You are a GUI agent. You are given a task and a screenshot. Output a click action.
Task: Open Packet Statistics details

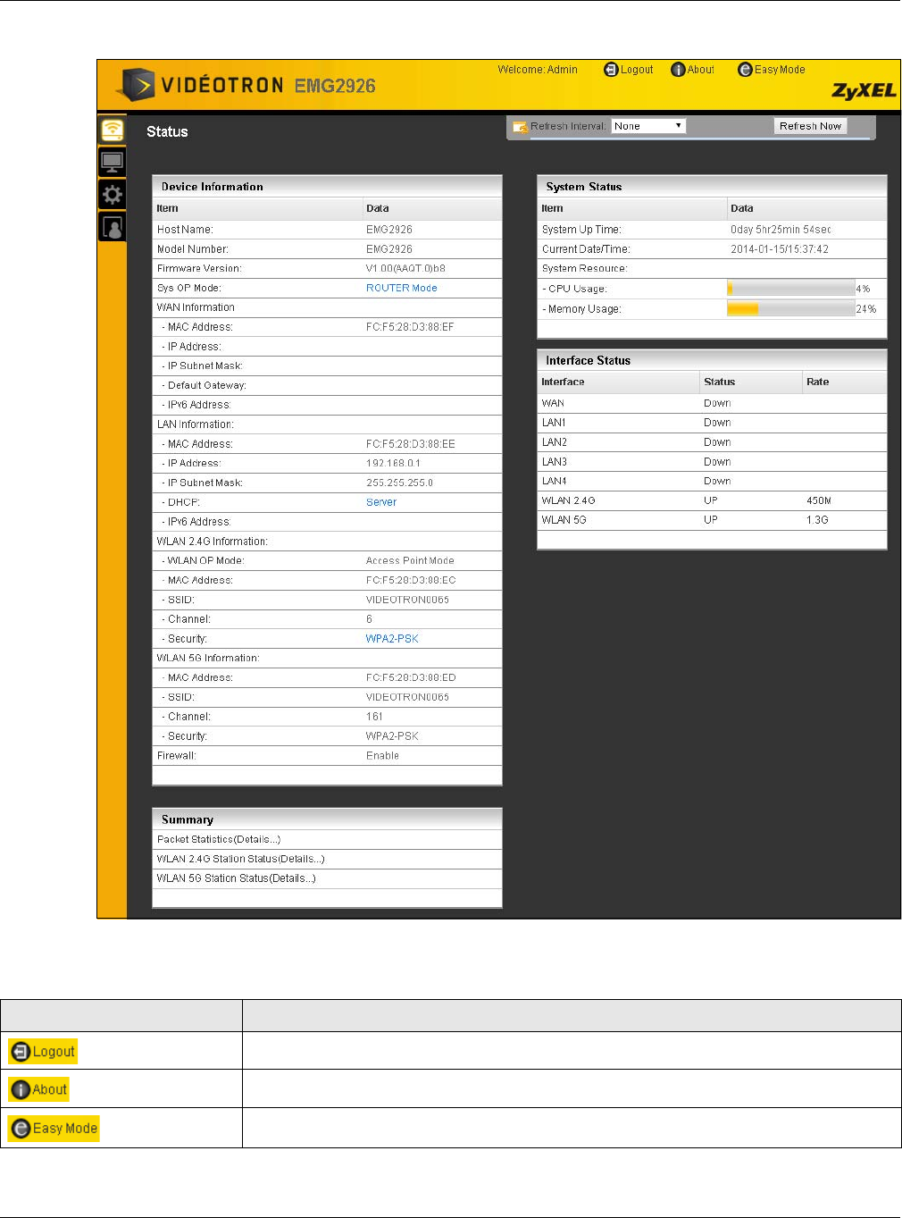tap(219, 839)
